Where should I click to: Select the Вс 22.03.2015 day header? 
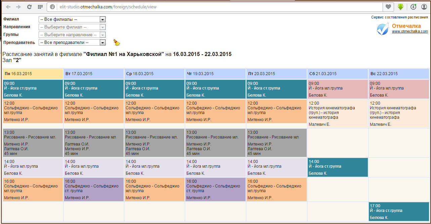pos(399,74)
